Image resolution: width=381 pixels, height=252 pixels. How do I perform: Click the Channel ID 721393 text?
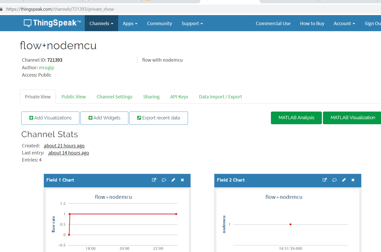click(42, 60)
